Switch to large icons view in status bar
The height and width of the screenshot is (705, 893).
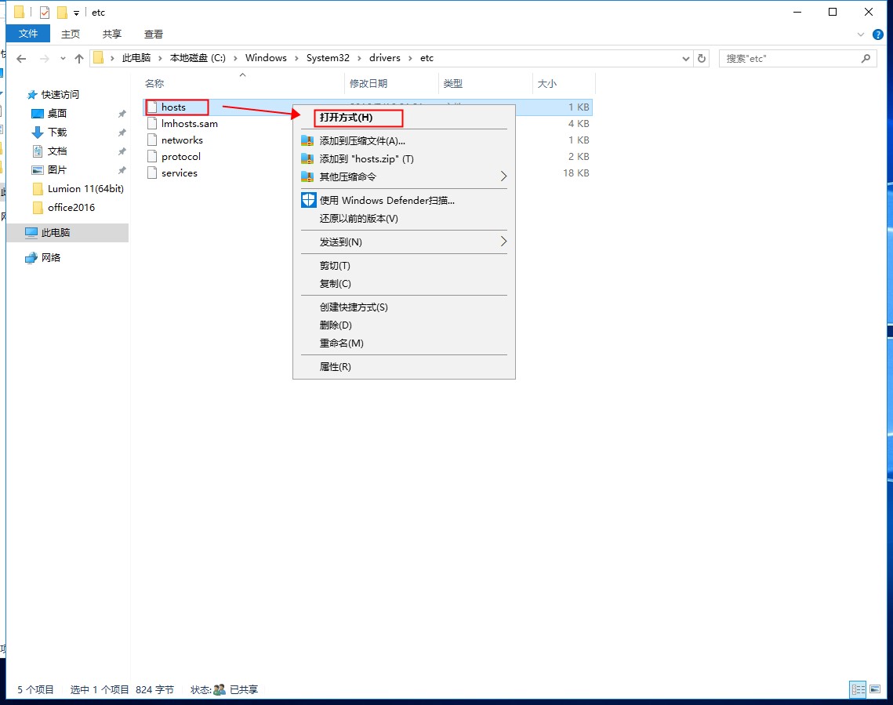[x=875, y=689]
